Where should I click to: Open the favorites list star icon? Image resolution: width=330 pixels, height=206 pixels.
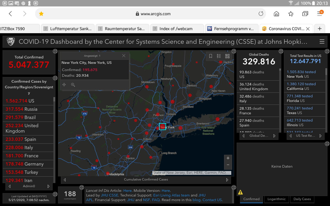[291, 14]
